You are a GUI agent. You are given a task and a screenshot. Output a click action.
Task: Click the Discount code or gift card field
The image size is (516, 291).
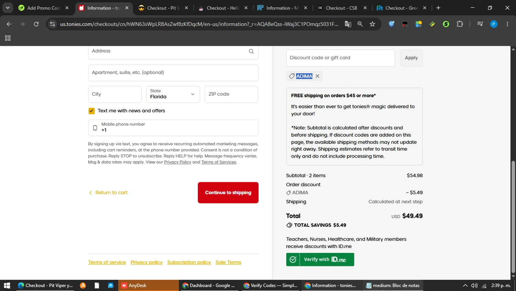(x=340, y=58)
